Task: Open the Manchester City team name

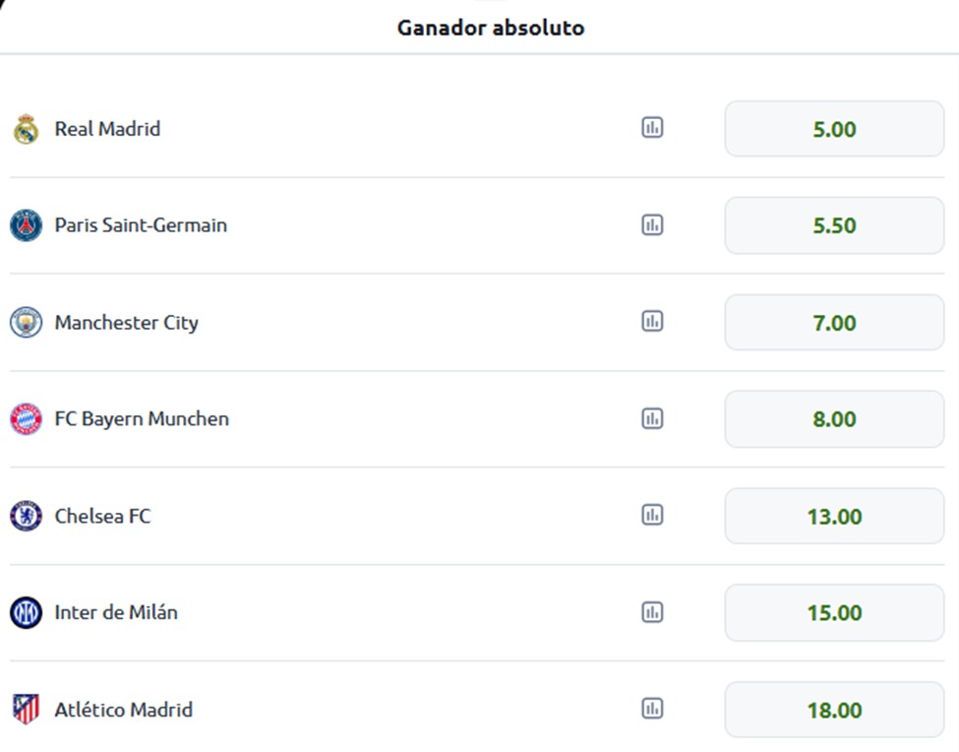Action: pyautogui.click(x=127, y=323)
